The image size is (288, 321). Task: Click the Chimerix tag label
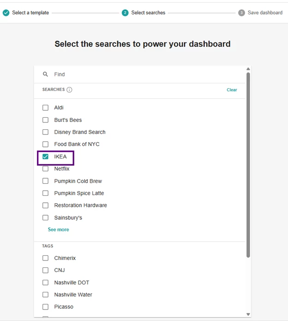[65, 258]
